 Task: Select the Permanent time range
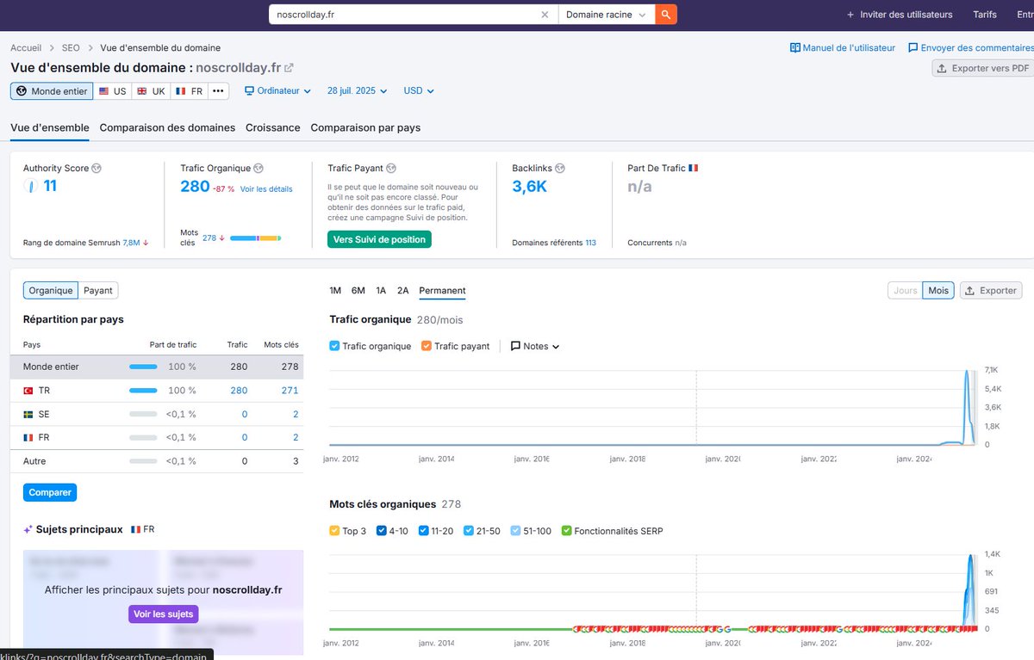(442, 291)
